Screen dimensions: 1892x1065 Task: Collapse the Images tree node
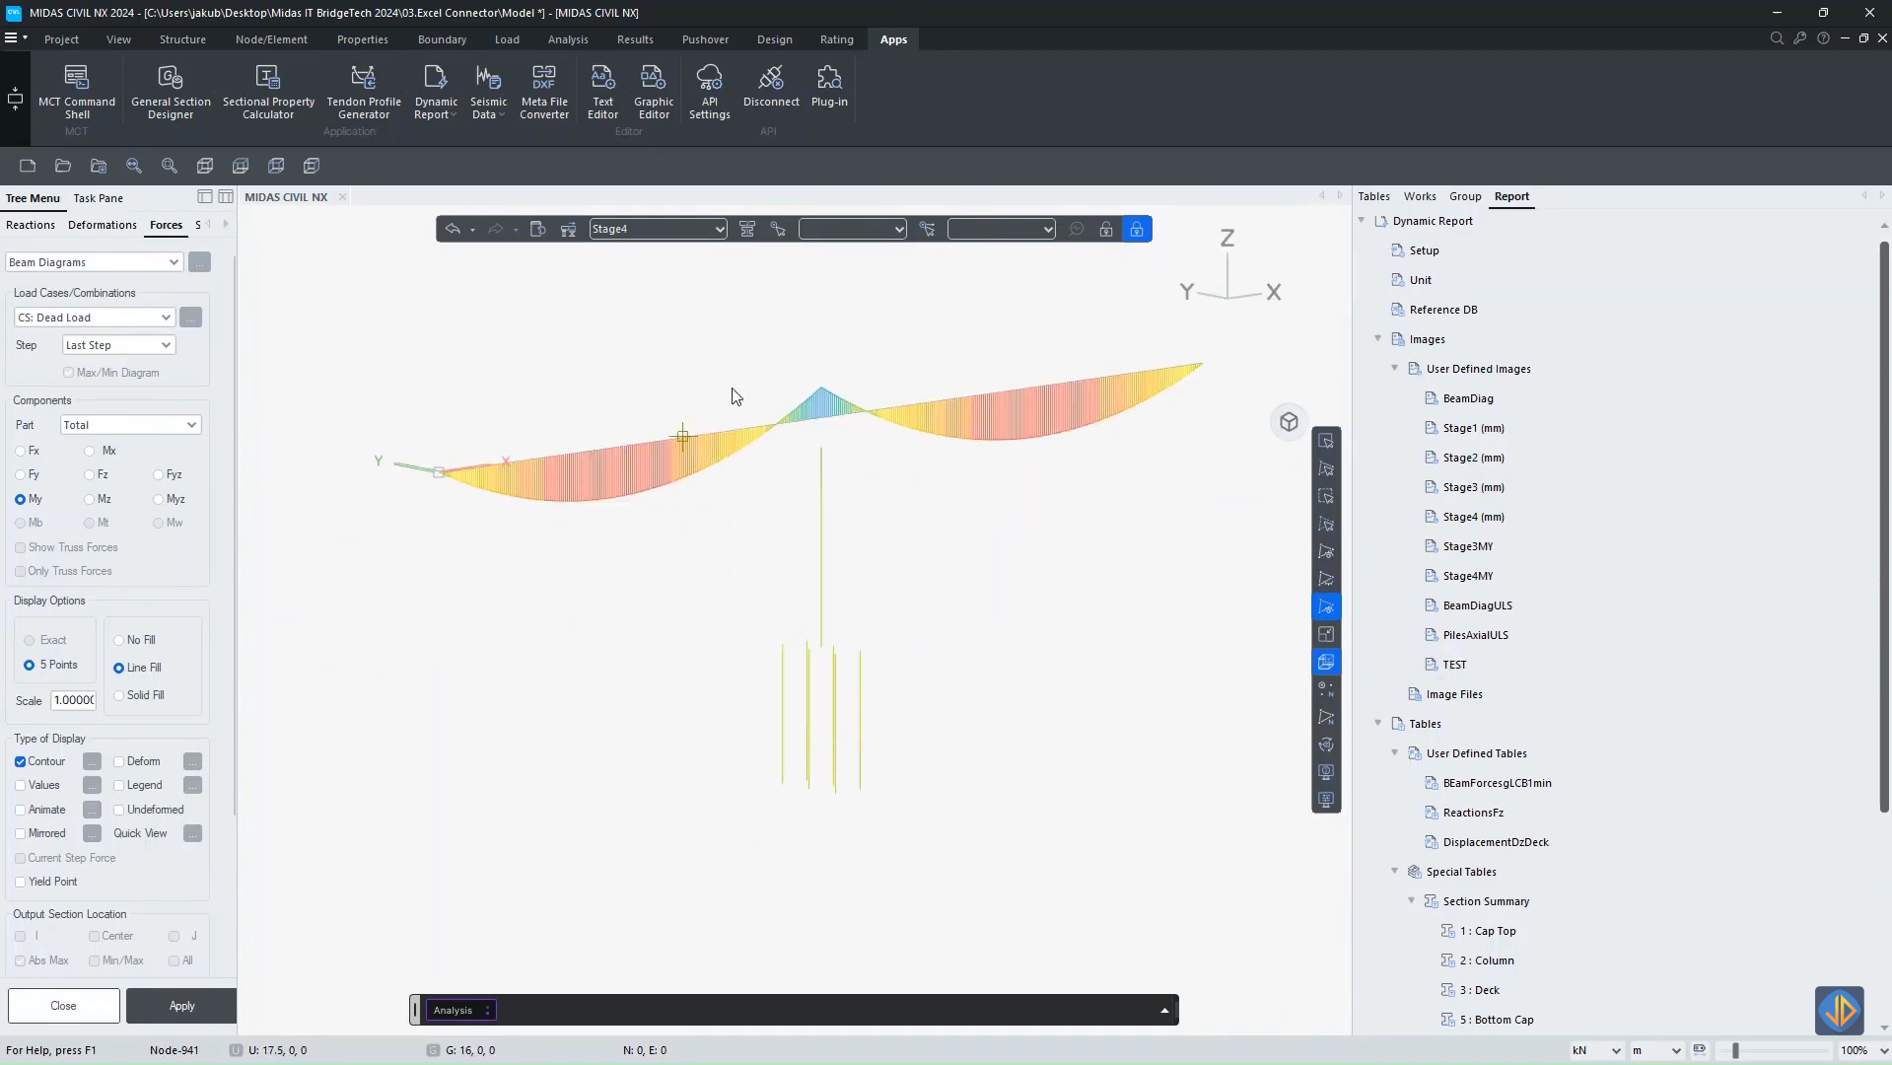[1377, 338]
